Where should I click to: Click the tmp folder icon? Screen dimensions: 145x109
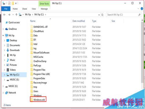coord(32,87)
